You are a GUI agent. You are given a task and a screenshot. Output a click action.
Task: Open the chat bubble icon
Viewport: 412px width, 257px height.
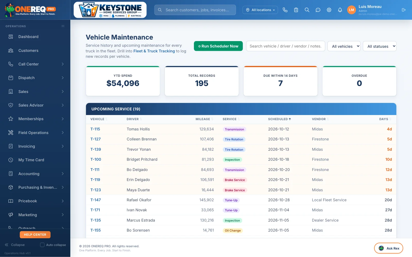click(318, 10)
